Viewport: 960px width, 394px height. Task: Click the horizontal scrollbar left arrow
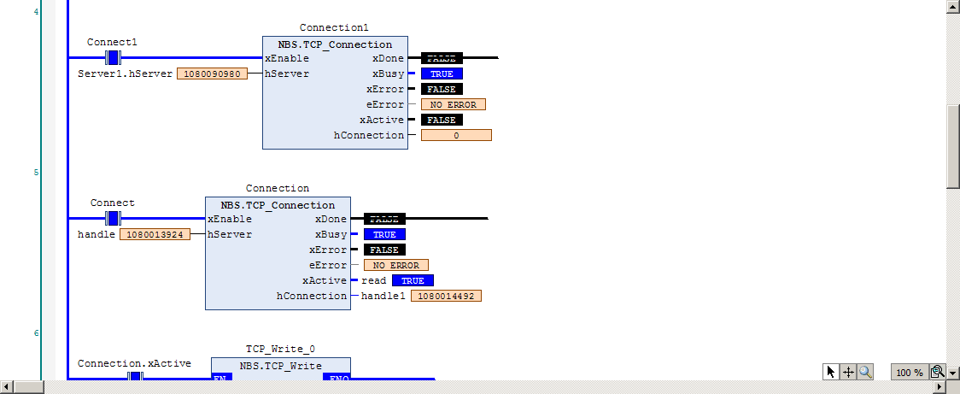pos(7,387)
